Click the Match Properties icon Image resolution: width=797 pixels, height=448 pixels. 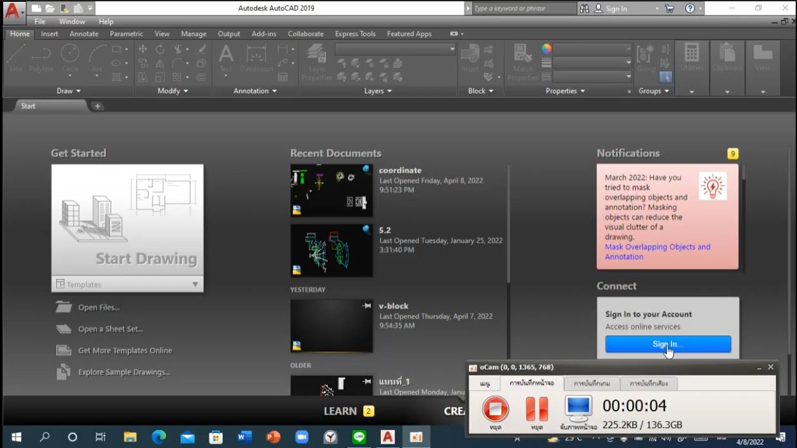pos(523,62)
